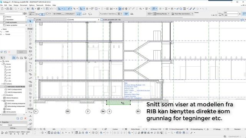
Task: Select the Marquee tool in the toolbox
Action: [30, 25]
